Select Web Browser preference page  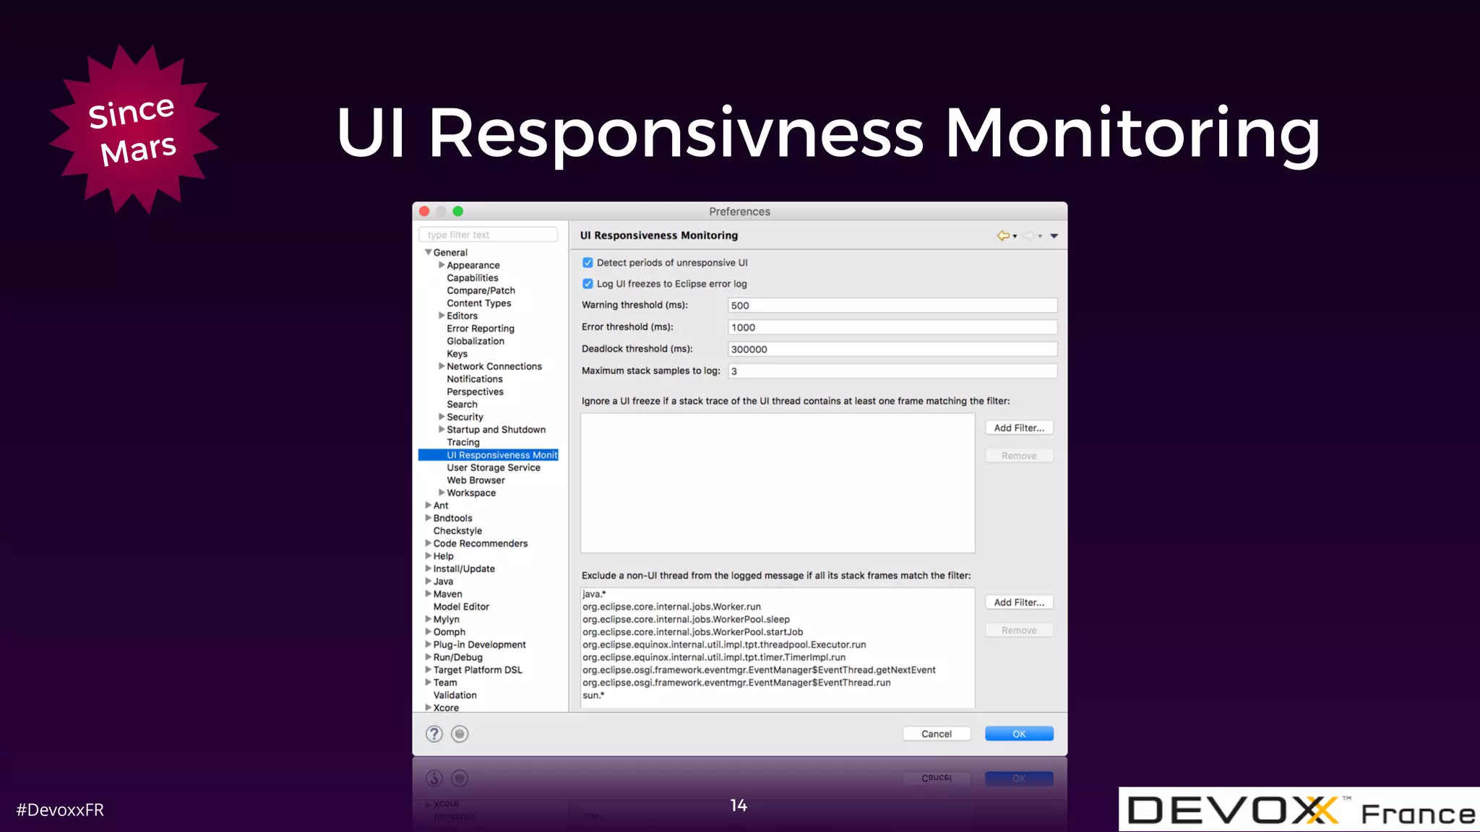coord(476,480)
